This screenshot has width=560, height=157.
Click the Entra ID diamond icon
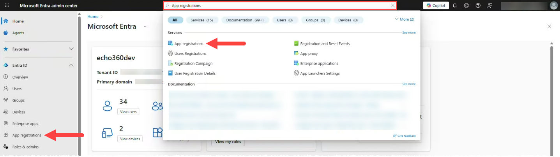(5, 65)
